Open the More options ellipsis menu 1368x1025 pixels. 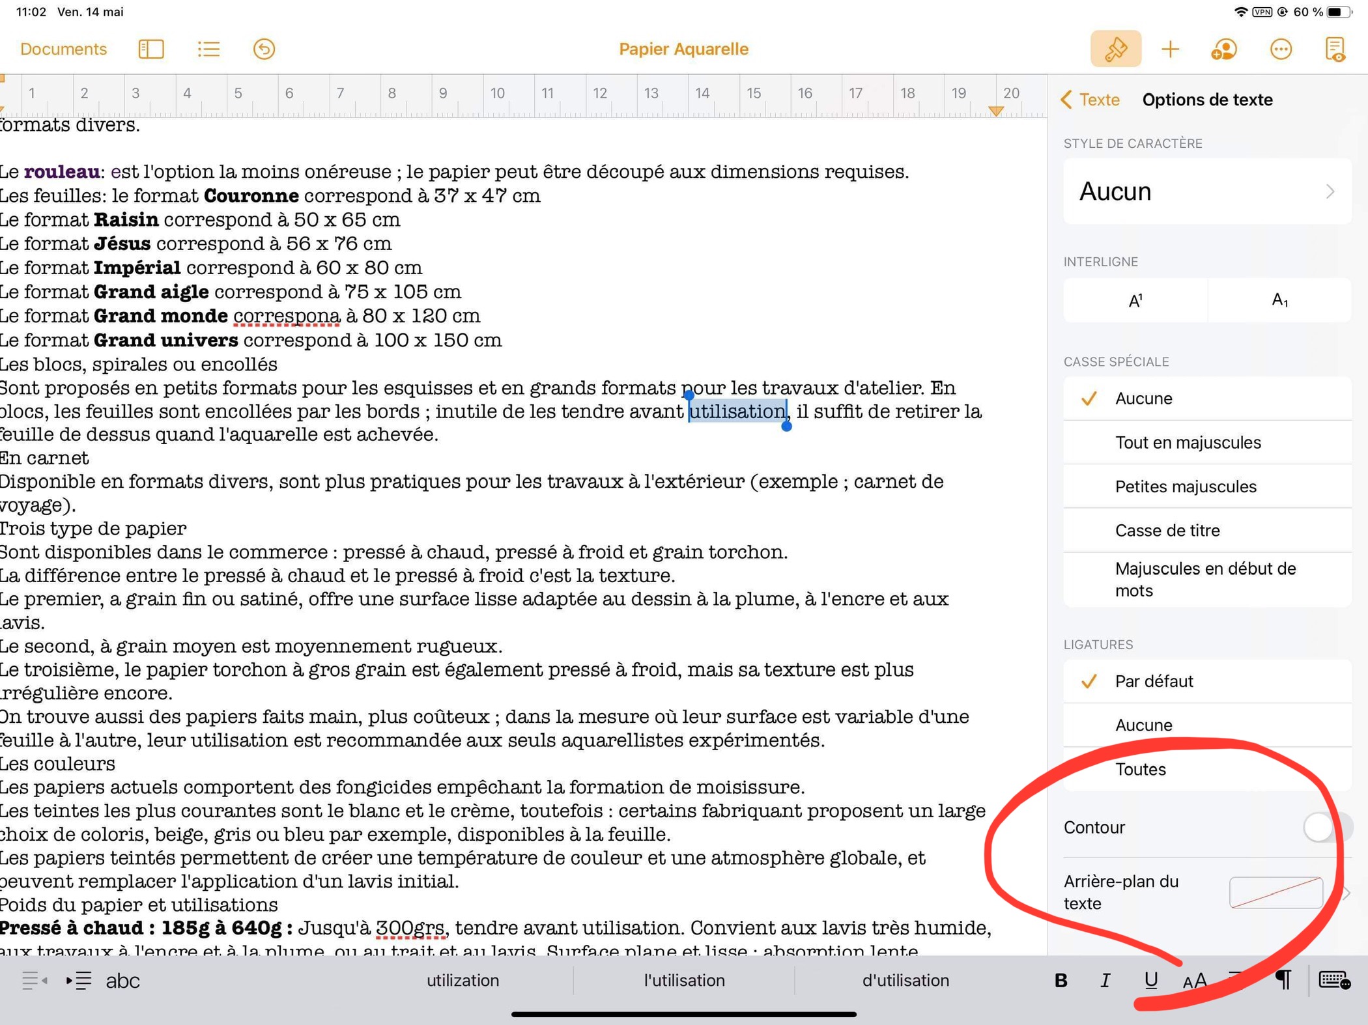(1280, 49)
